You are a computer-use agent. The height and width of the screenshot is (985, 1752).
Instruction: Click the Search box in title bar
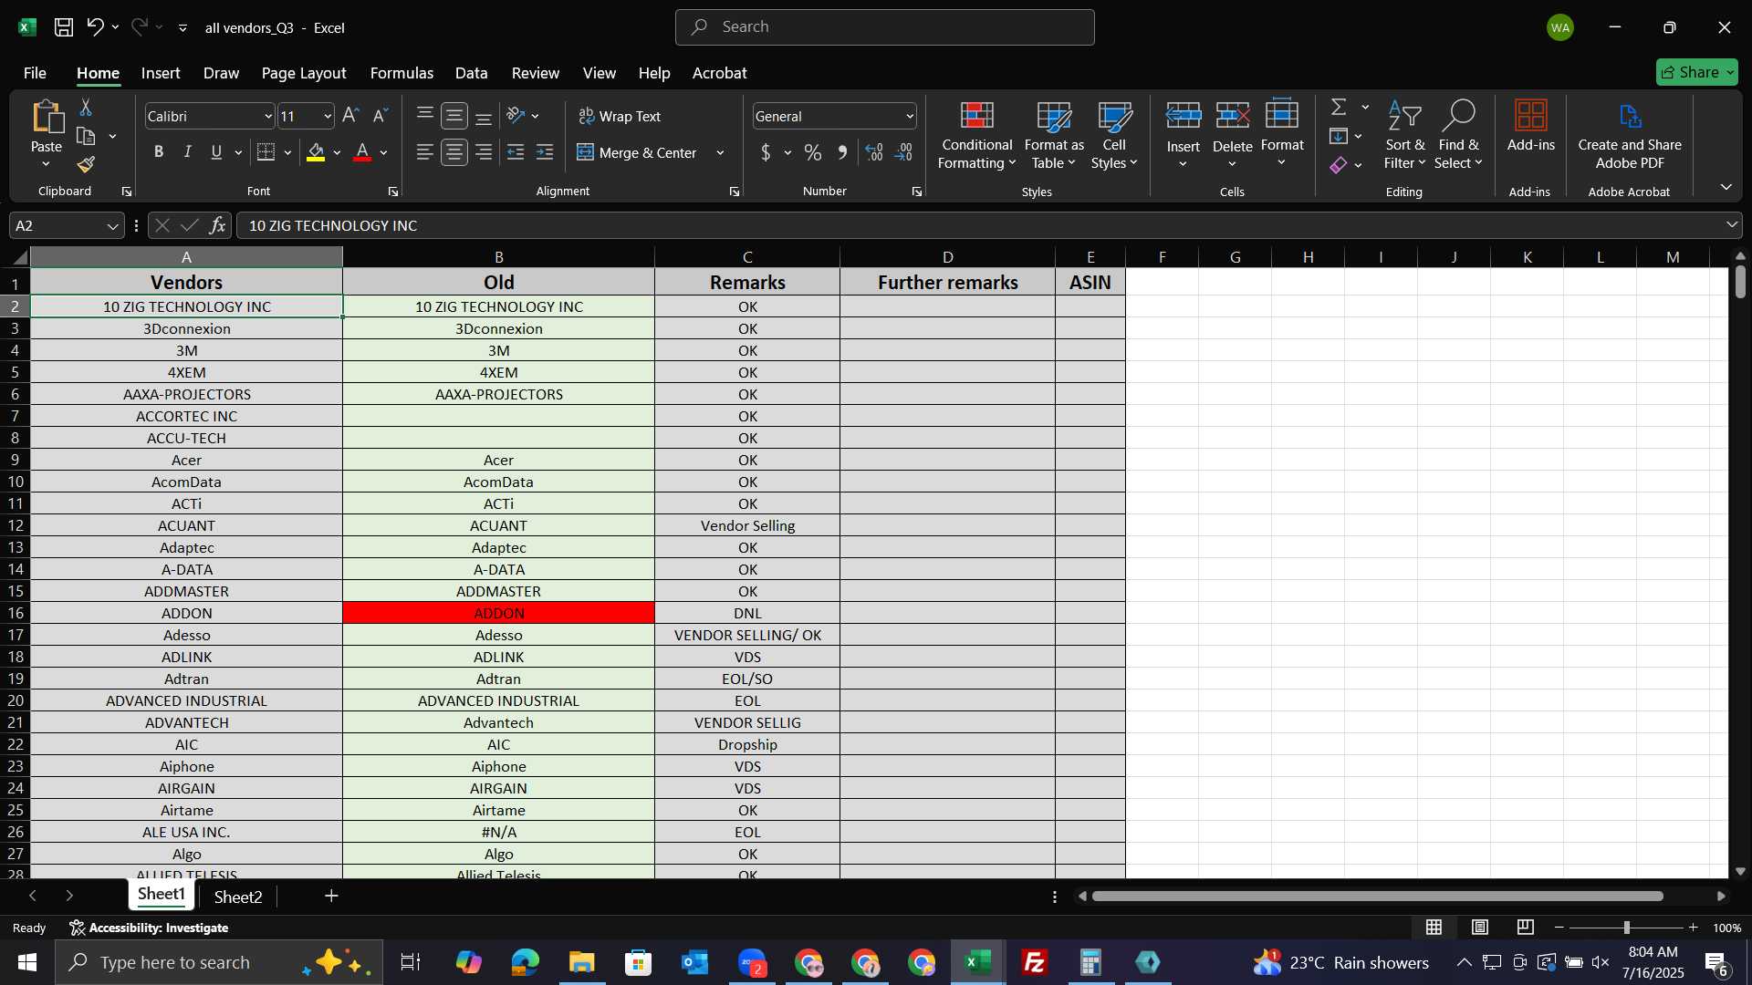pos(884,27)
